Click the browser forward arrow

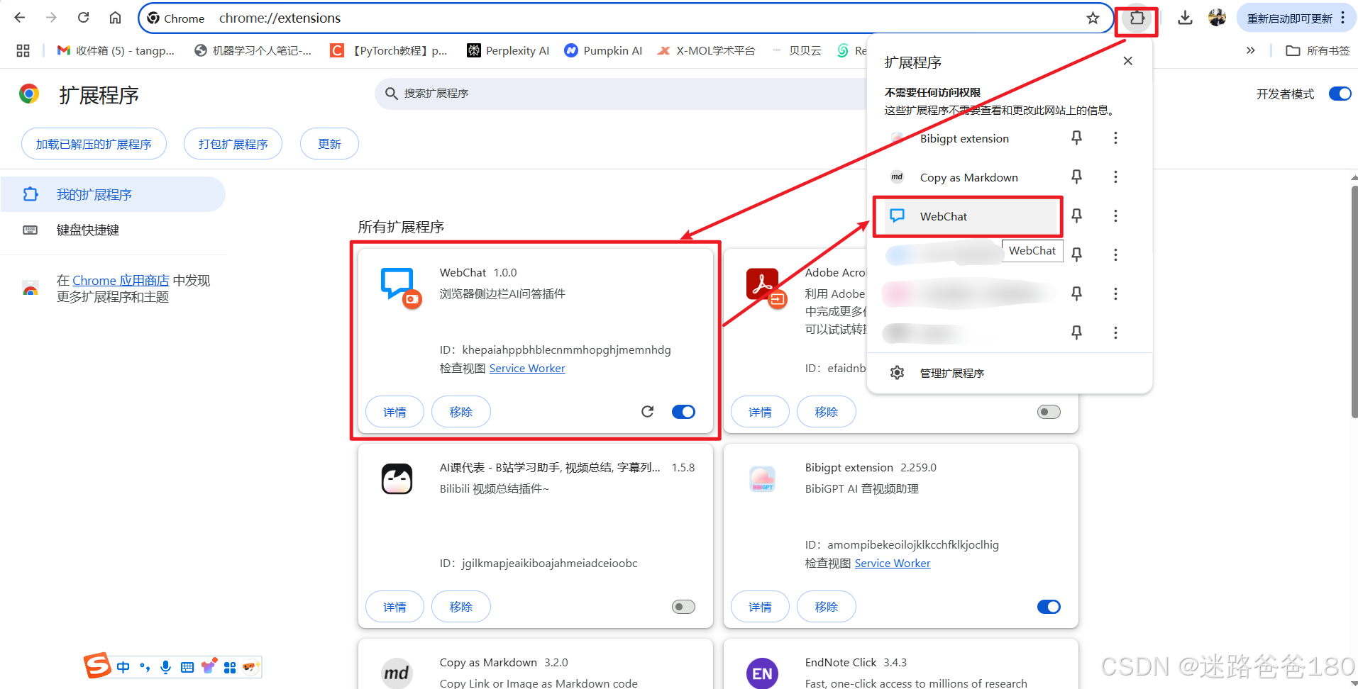[x=51, y=18]
